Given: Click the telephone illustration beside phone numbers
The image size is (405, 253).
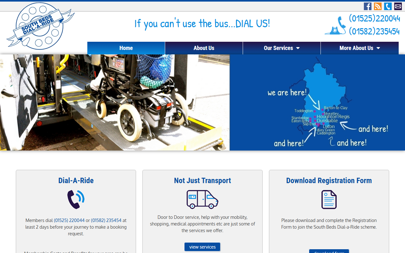Looking at the screenshot, I should 335,26.
